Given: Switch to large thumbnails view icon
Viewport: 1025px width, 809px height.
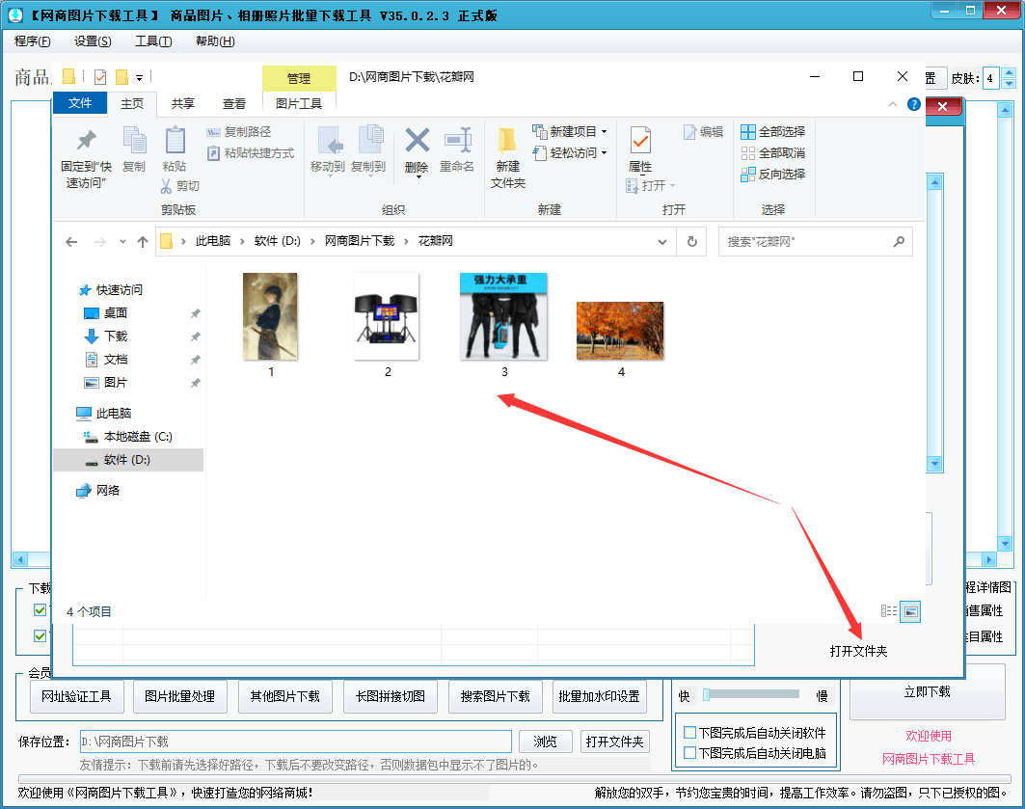Looking at the screenshot, I should pyautogui.click(x=910, y=611).
